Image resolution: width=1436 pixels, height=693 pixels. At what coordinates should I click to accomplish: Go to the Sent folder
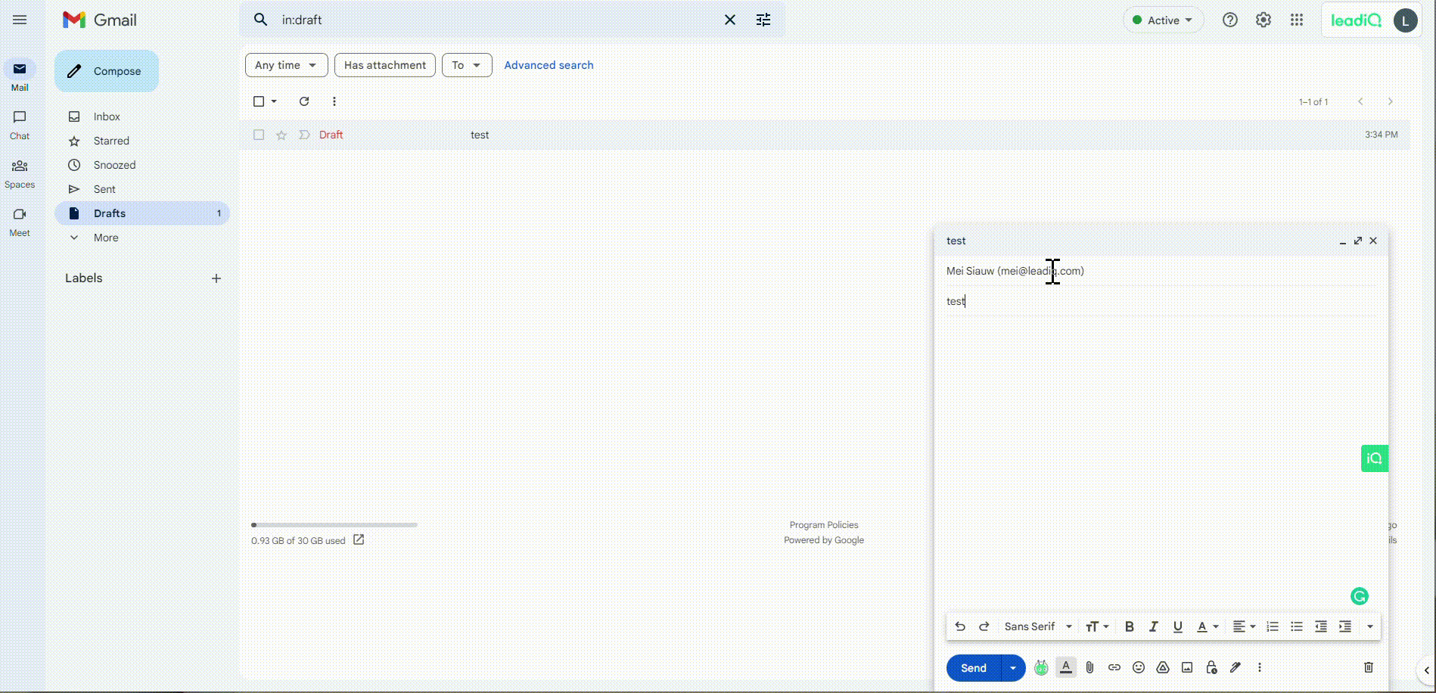point(104,189)
